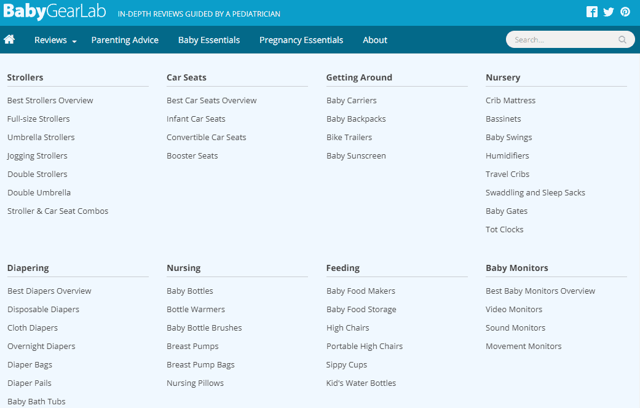Screen dimensions: 640x408
Task: Click inside the Search input field
Action: click(563, 40)
